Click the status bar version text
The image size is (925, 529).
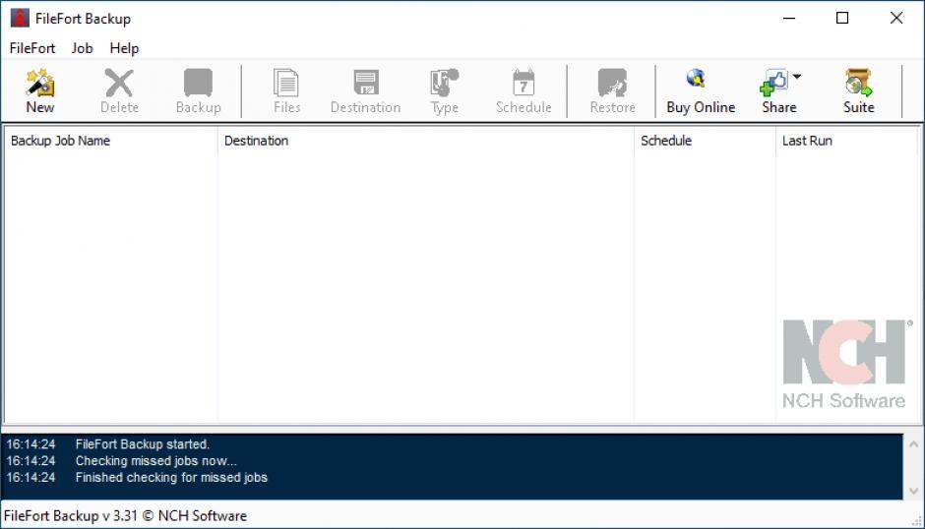pyautogui.click(x=125, y=515)
